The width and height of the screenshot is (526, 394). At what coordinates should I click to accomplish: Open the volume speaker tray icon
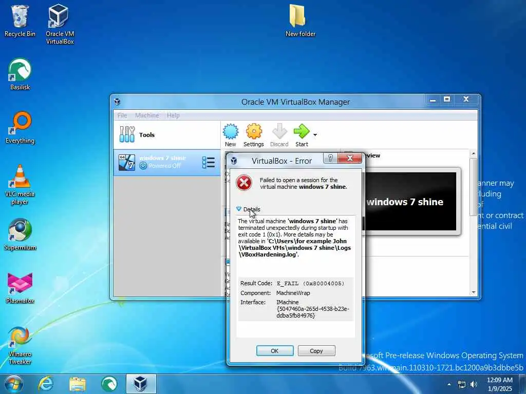(x=474, y=384)
